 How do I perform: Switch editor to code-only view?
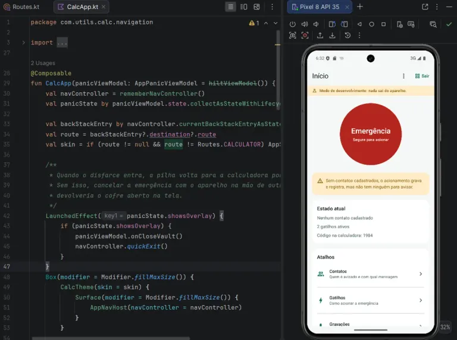[230, 7]
